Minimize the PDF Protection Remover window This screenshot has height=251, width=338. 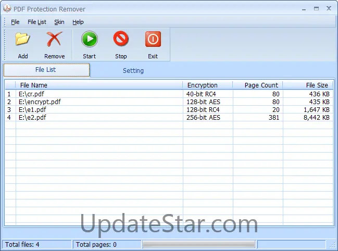(x=304, y=9)
